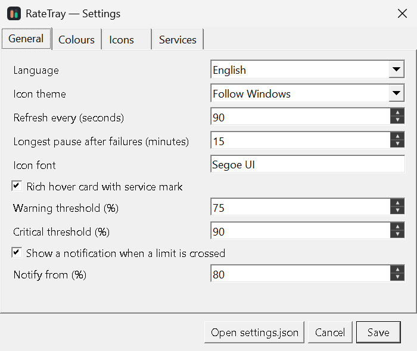Increase the Notify from percentage
417x351 pixels.
tap(397, 269)
